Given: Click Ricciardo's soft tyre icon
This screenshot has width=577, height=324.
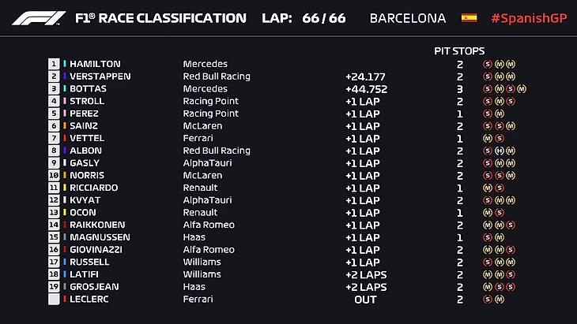Looking at the screenshot, I should [x=500, y=188].
